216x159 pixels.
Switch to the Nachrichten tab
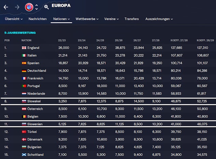click(x=38, y=19)
